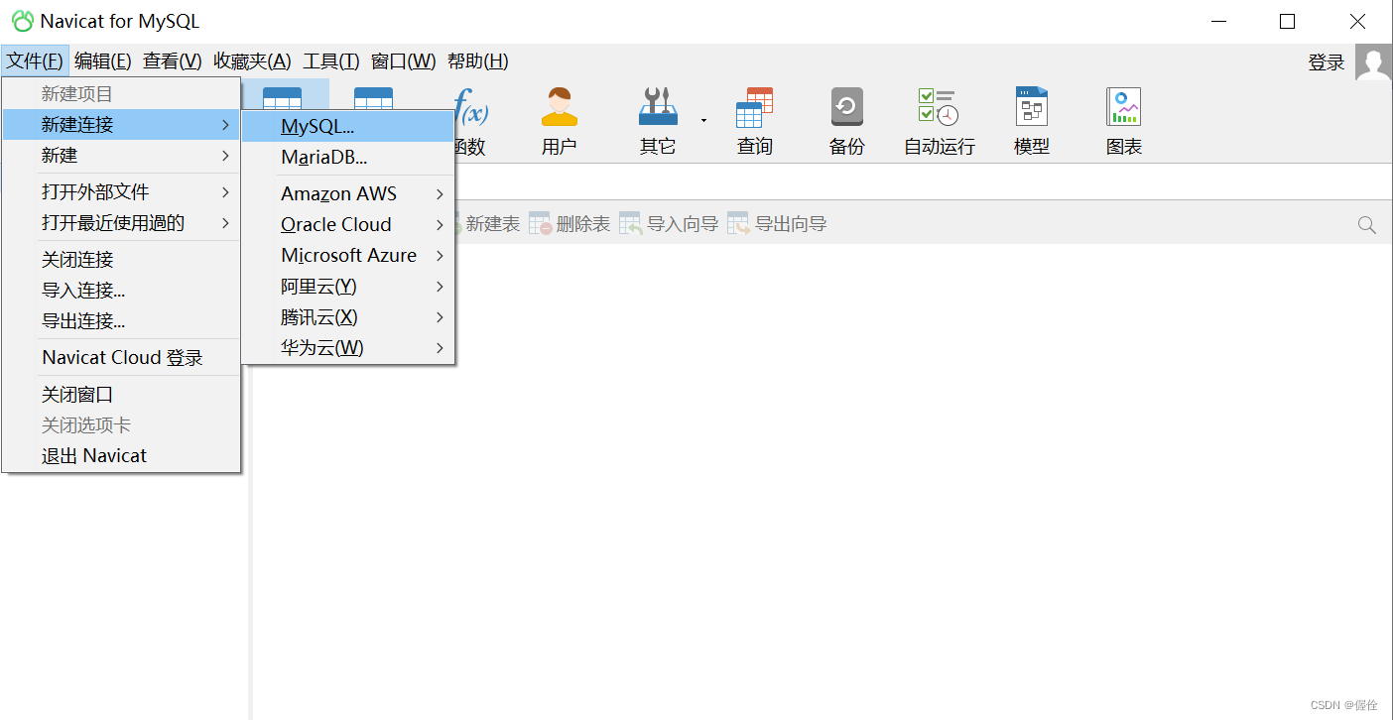
Task: Open the User (用户) toolbar icon
Action: (560, 121)
